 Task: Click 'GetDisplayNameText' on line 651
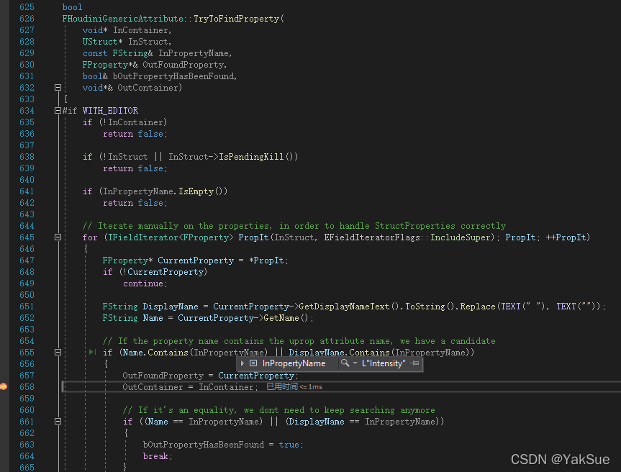pyautogui.click(x=344, y=307)
